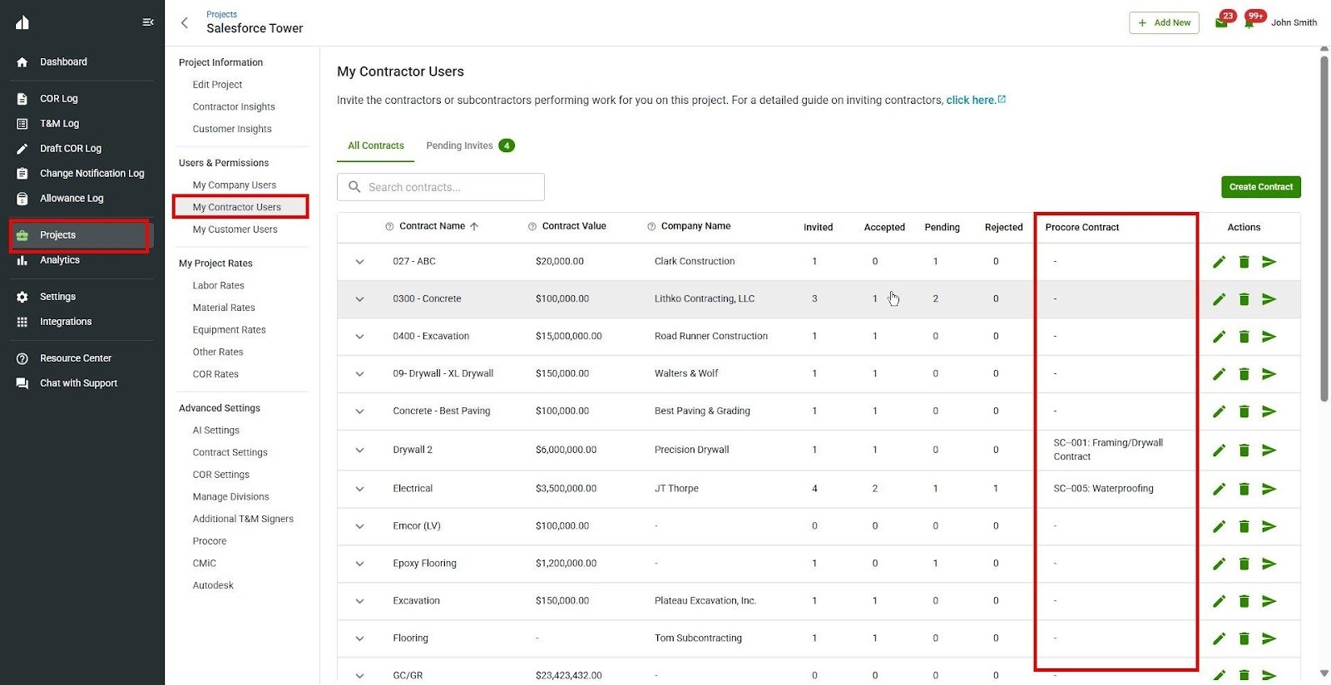Open the messages envelope icon with 23 badge

[1221, 22]
